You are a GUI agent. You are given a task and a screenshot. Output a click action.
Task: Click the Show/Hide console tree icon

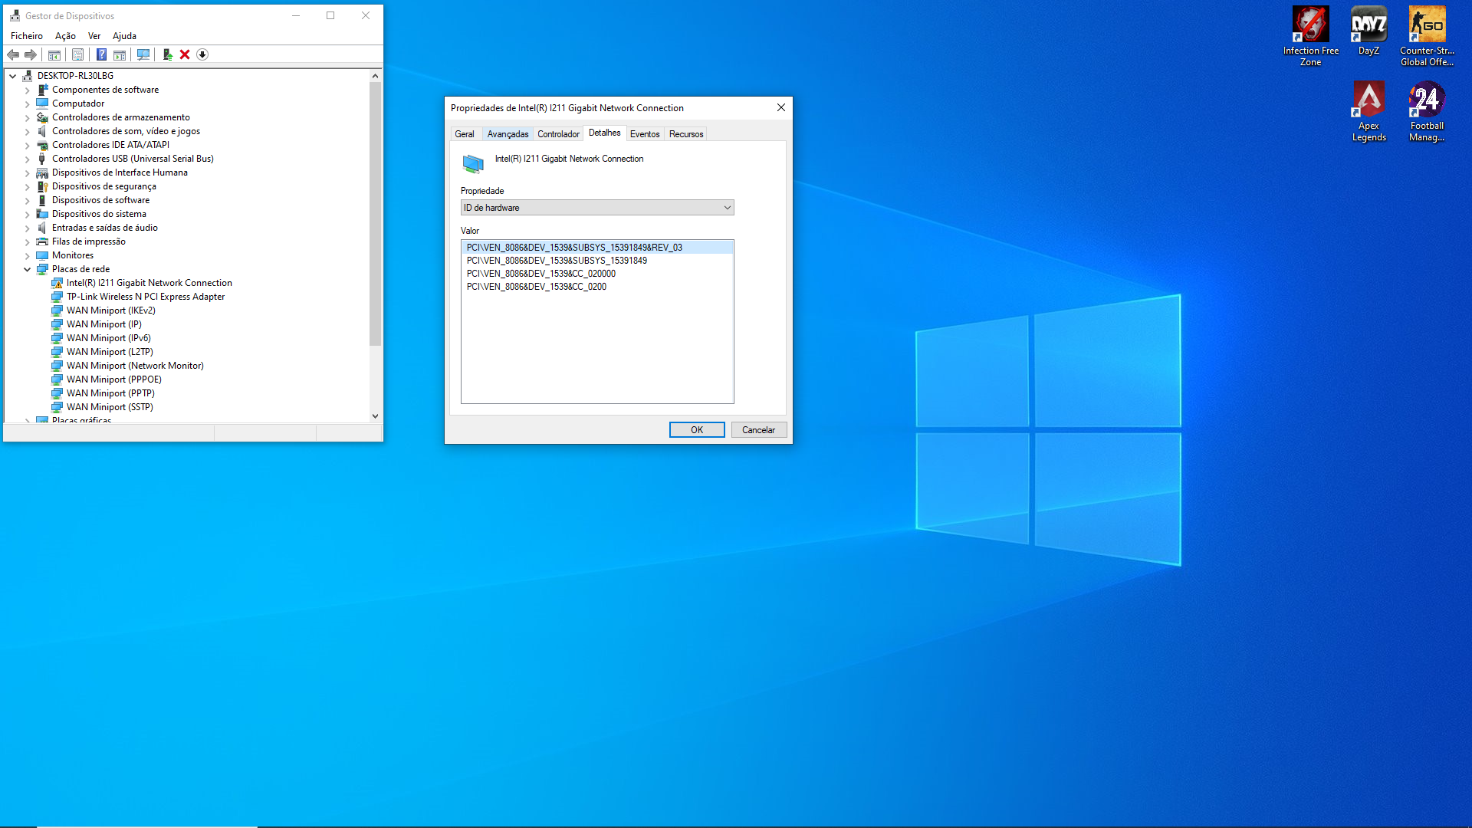[x=54, y=54]
